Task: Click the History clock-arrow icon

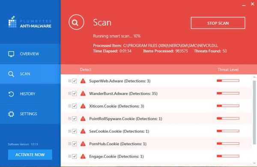Action: 11,94
